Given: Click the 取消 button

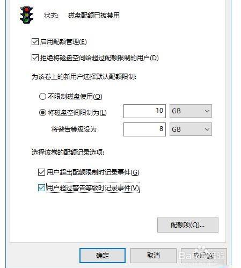Looking at the screenshot, I should 154,256.
